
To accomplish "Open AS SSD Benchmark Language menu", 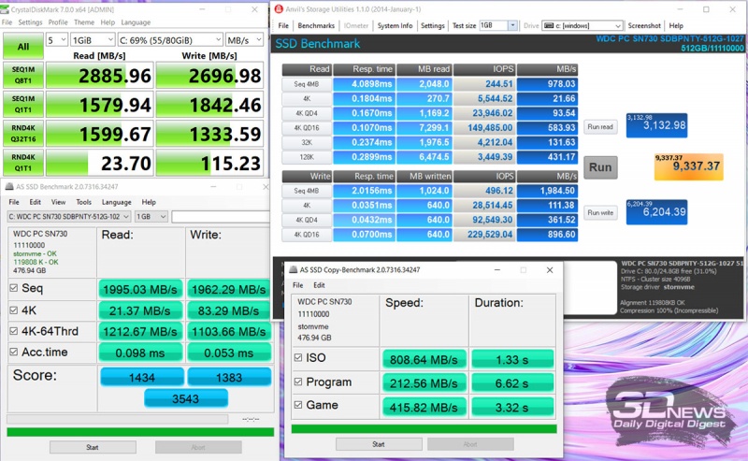I will click(x=116, y=202).
